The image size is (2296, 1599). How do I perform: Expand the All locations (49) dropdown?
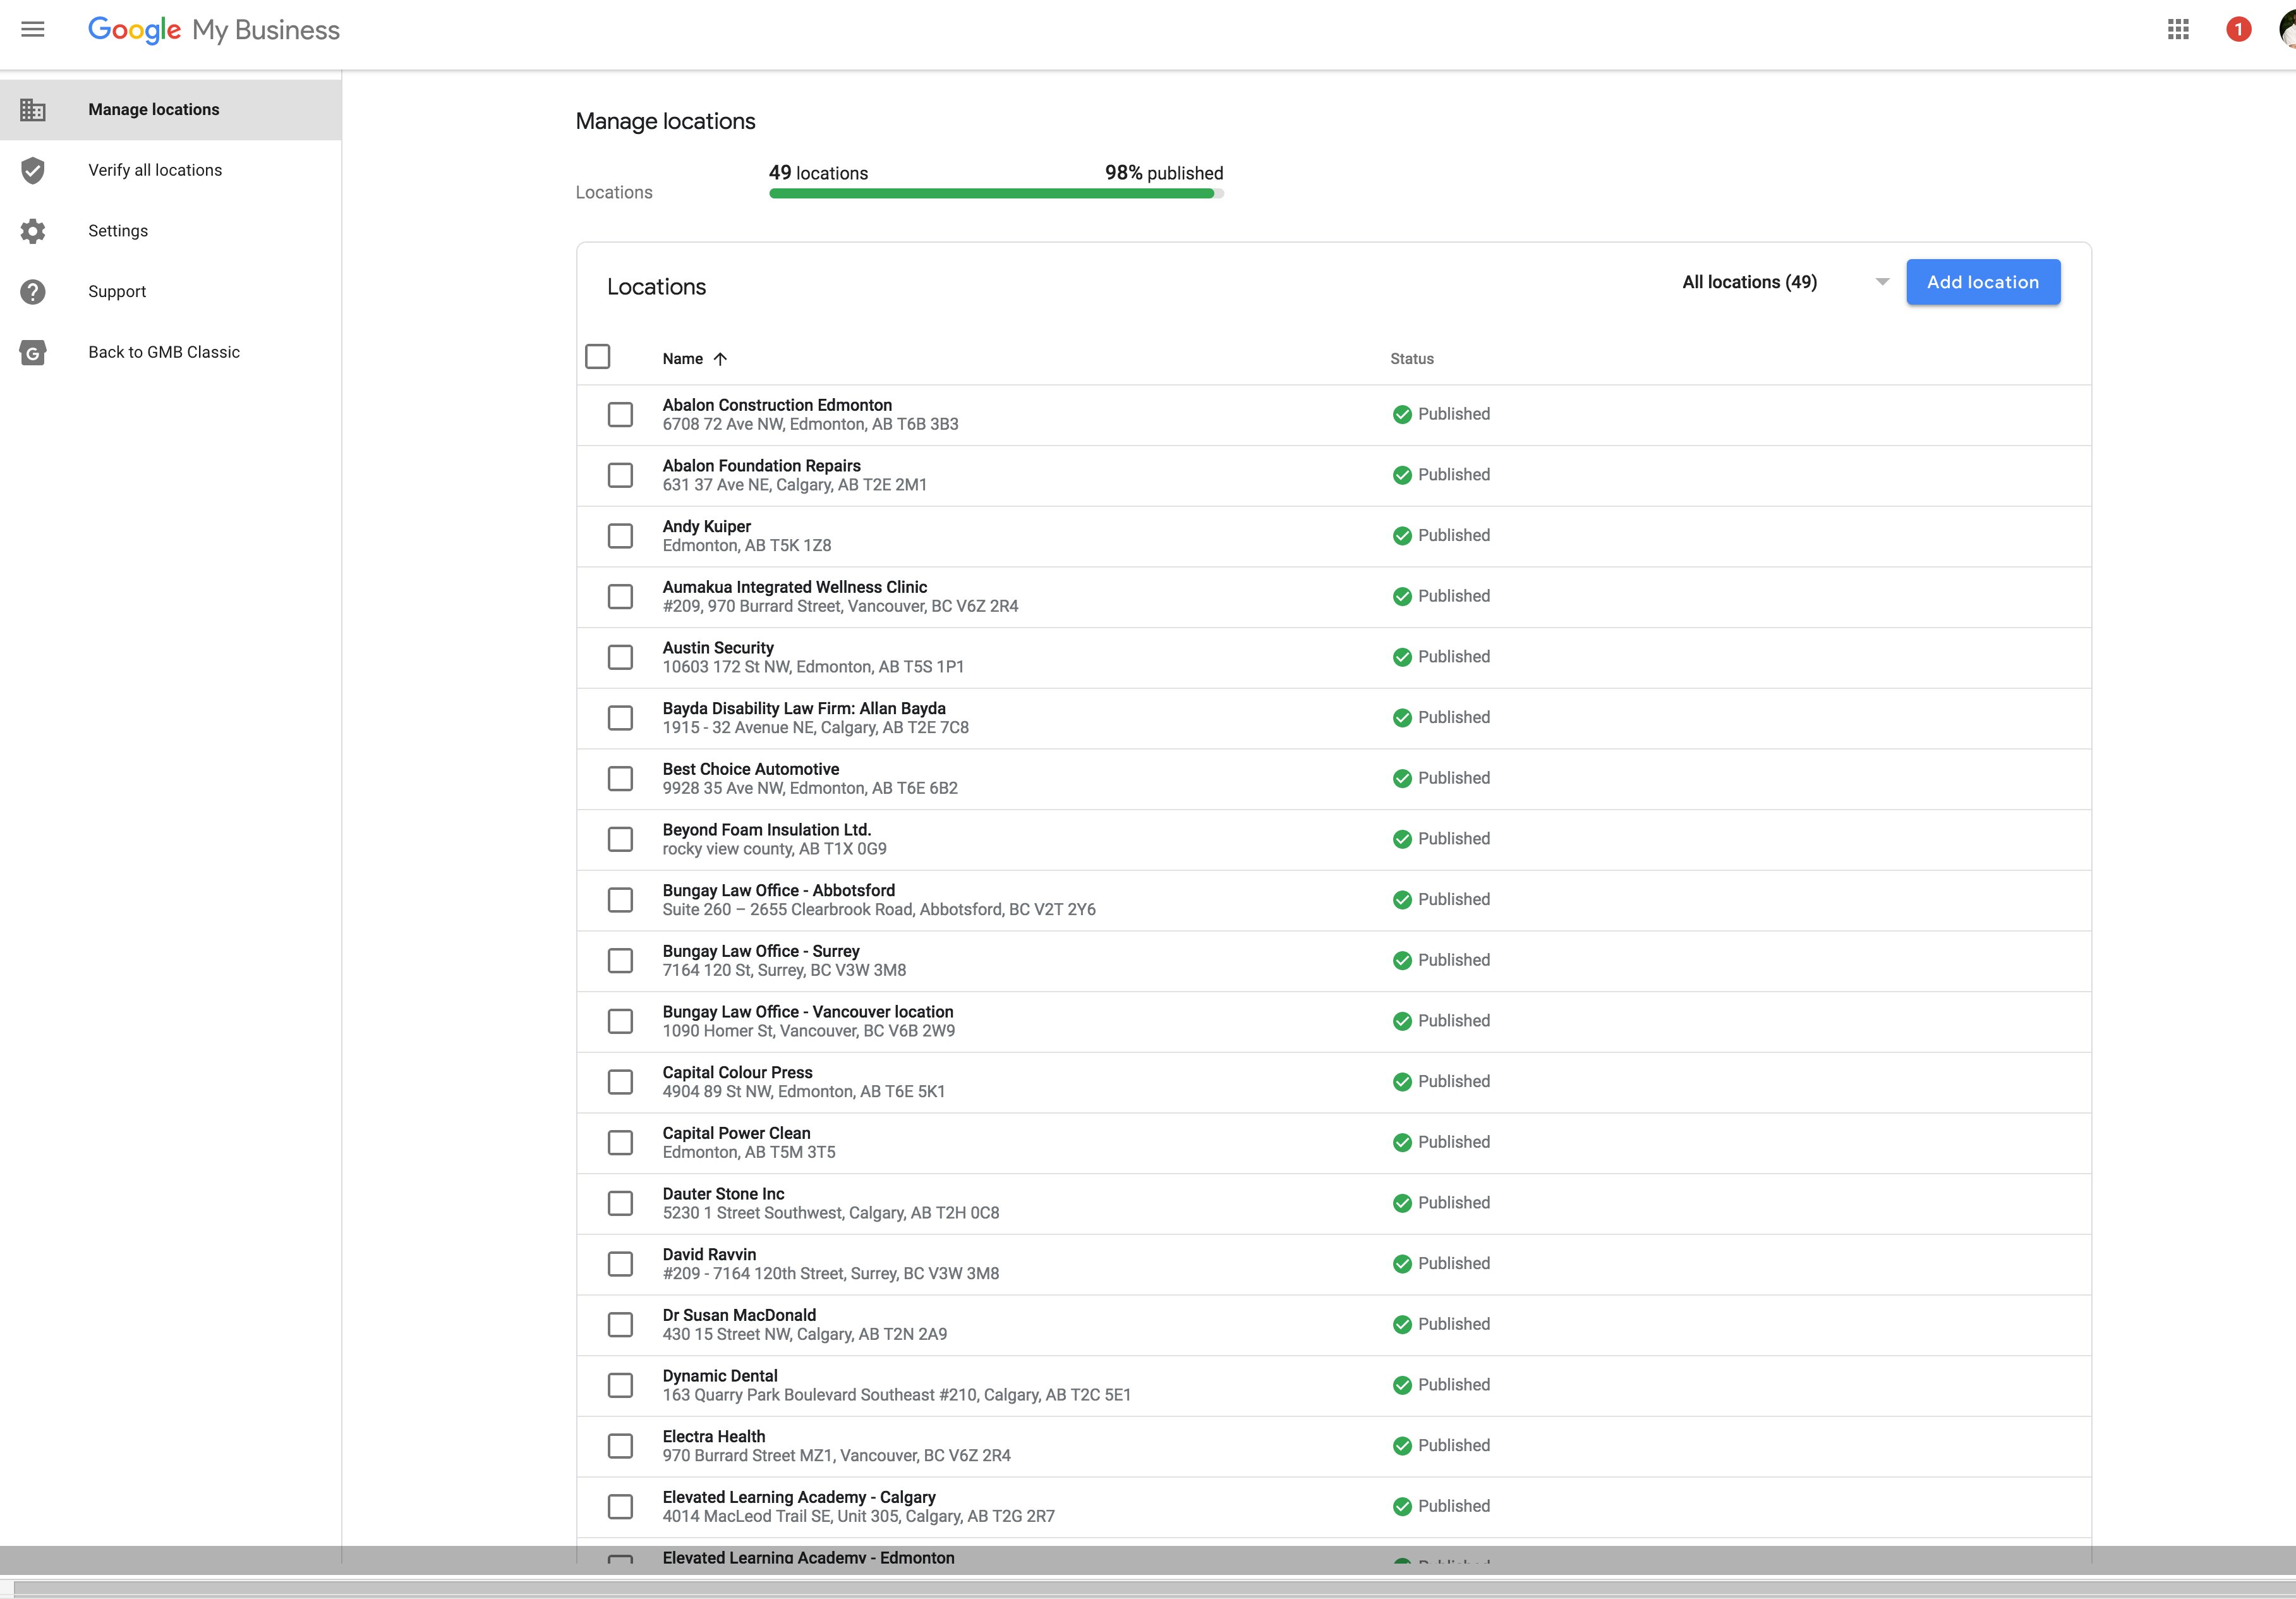pos(1785,282)
